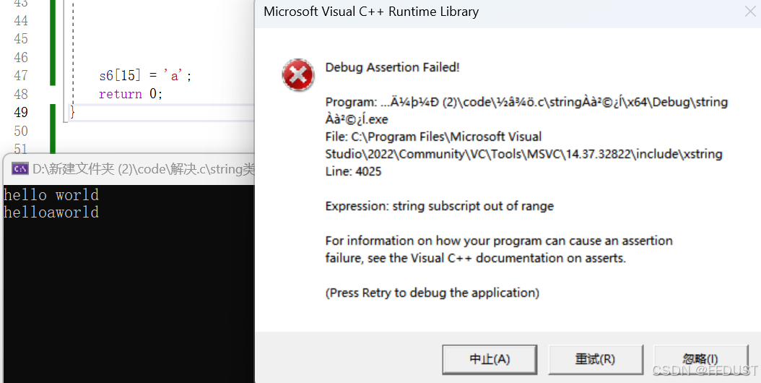
Task: Click the 'string subscript out of range' text
Action: tap(473, 206)
